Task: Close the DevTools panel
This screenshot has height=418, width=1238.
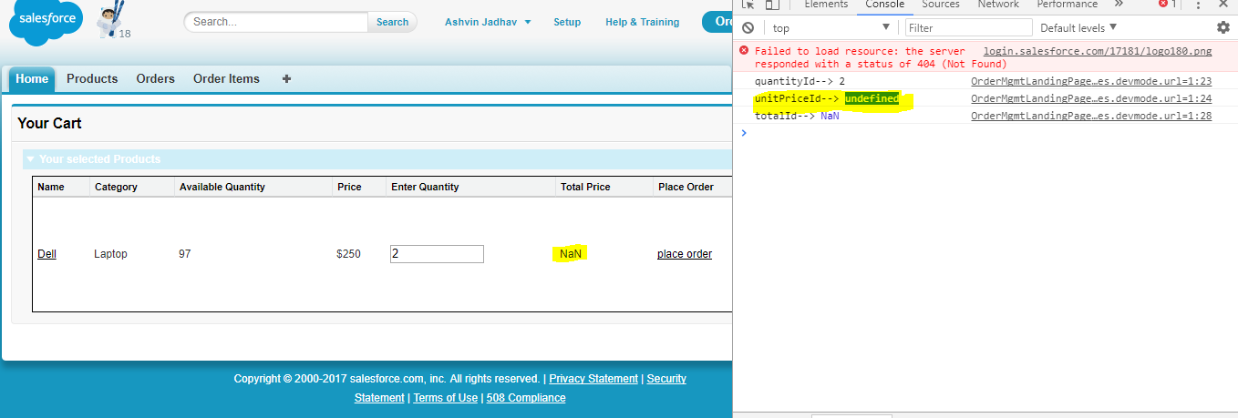Action: (x=1223, y=5)
